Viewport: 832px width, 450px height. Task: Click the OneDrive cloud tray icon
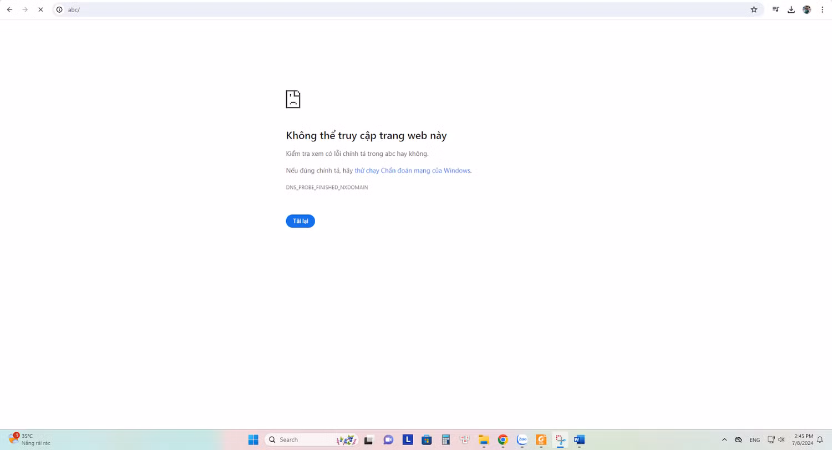(738, 439)
